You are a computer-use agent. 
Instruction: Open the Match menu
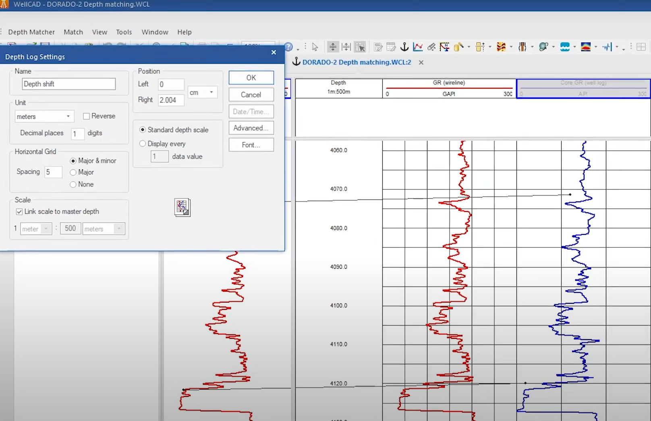tap(73, 32)
